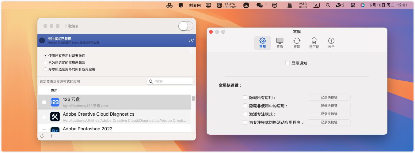Viewport: 415px width, 153px height.
Task: Click 记录快捷键 button for 隐藏非使用中的应用
Action: click(x=329, y=106)
